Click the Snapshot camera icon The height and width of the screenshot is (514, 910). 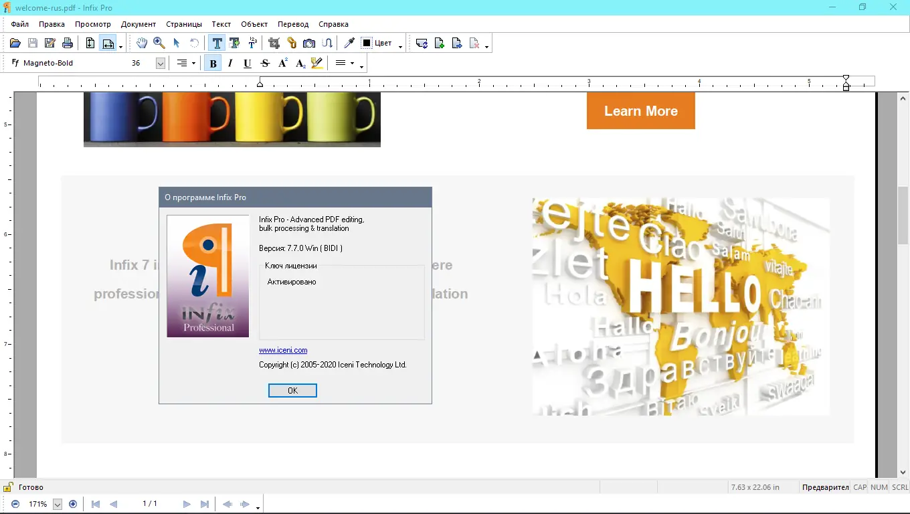pos(309,44)
